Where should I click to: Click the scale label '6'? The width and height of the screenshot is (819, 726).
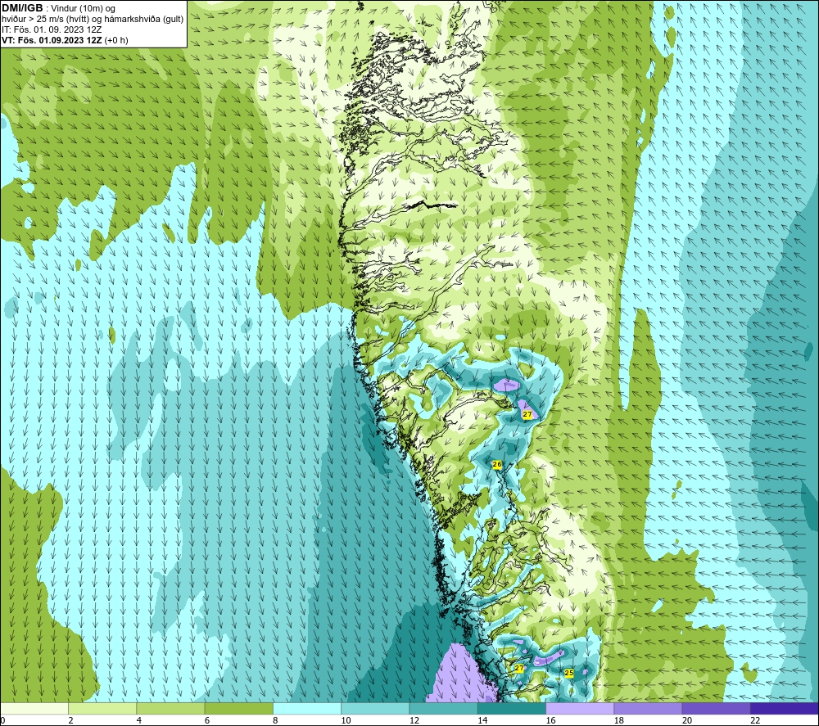click(x=207, y=720)
